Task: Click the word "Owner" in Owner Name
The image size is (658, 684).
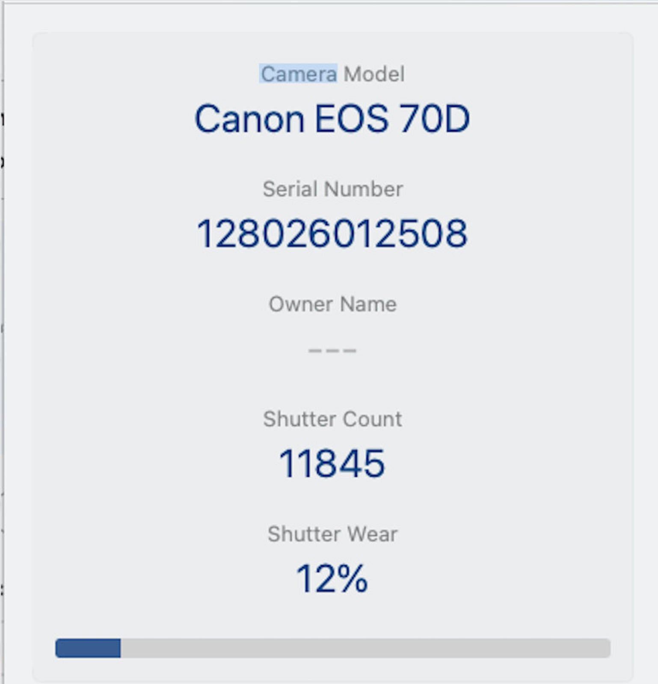Action: click(x=301, y=304)
